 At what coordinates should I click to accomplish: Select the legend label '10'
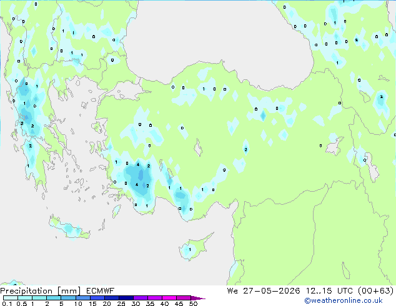78,304
